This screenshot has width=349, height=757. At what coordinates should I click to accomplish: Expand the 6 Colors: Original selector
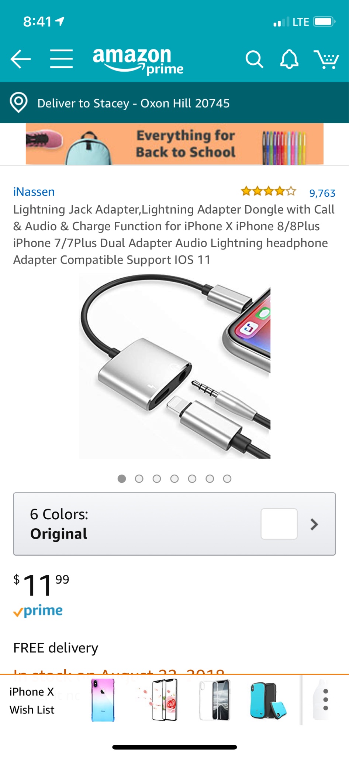tap(174, 524)
